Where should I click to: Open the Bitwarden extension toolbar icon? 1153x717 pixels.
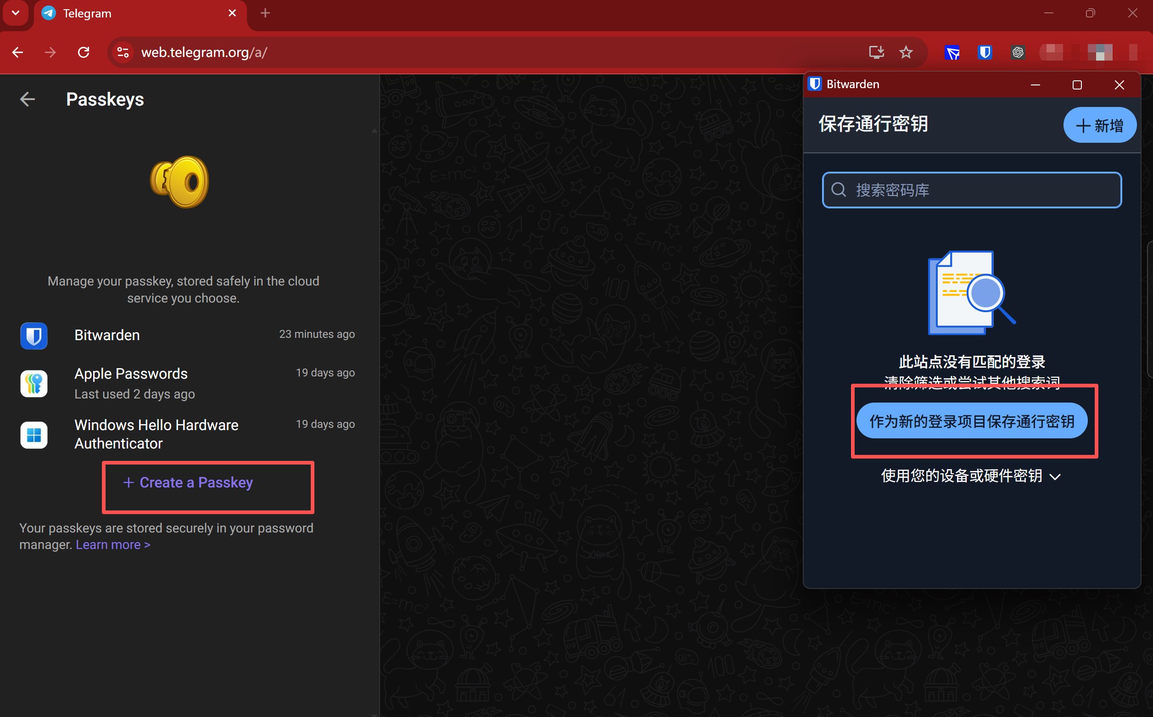pos(985,52)
